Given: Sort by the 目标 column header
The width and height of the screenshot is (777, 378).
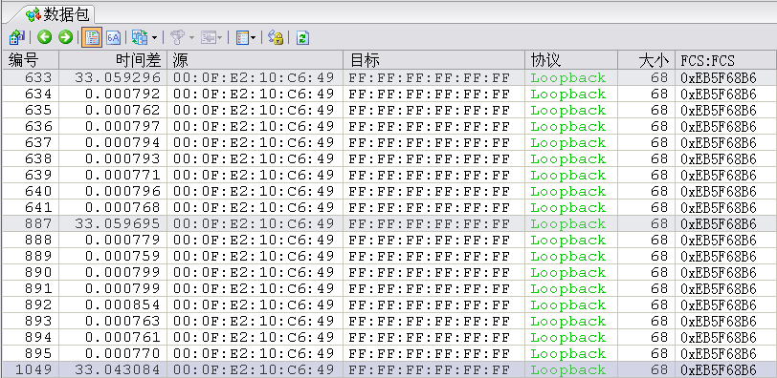Looking at the screenshot, I should point(434,60).
